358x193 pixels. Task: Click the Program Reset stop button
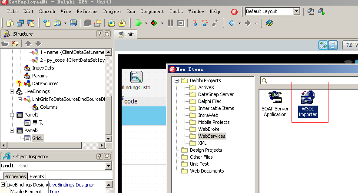coord(181,23)
